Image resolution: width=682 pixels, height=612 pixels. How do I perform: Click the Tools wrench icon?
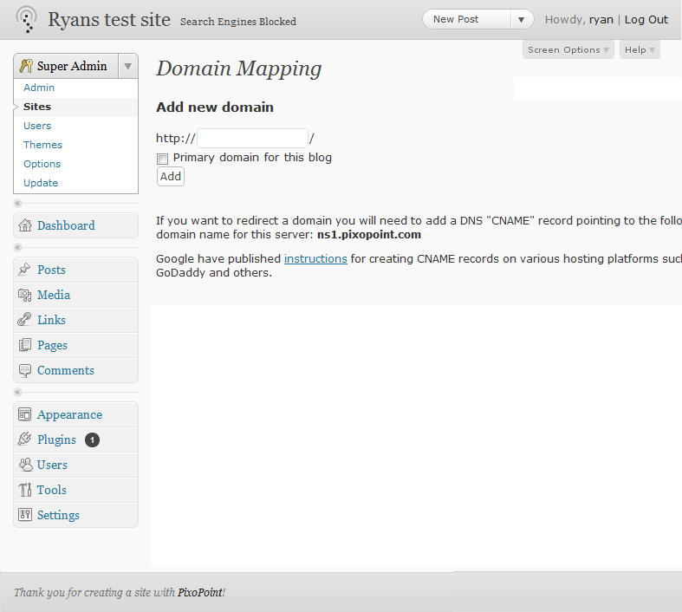25,490
